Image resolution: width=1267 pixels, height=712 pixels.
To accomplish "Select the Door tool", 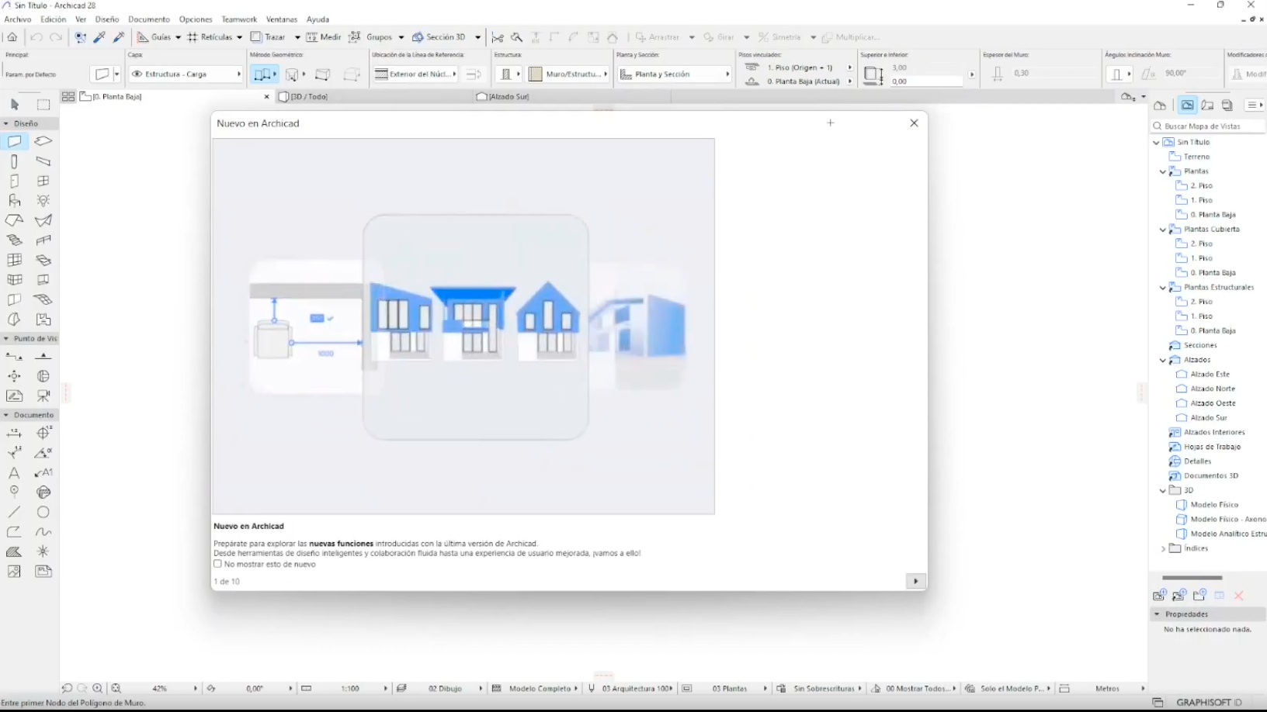I will click(14, 181).
